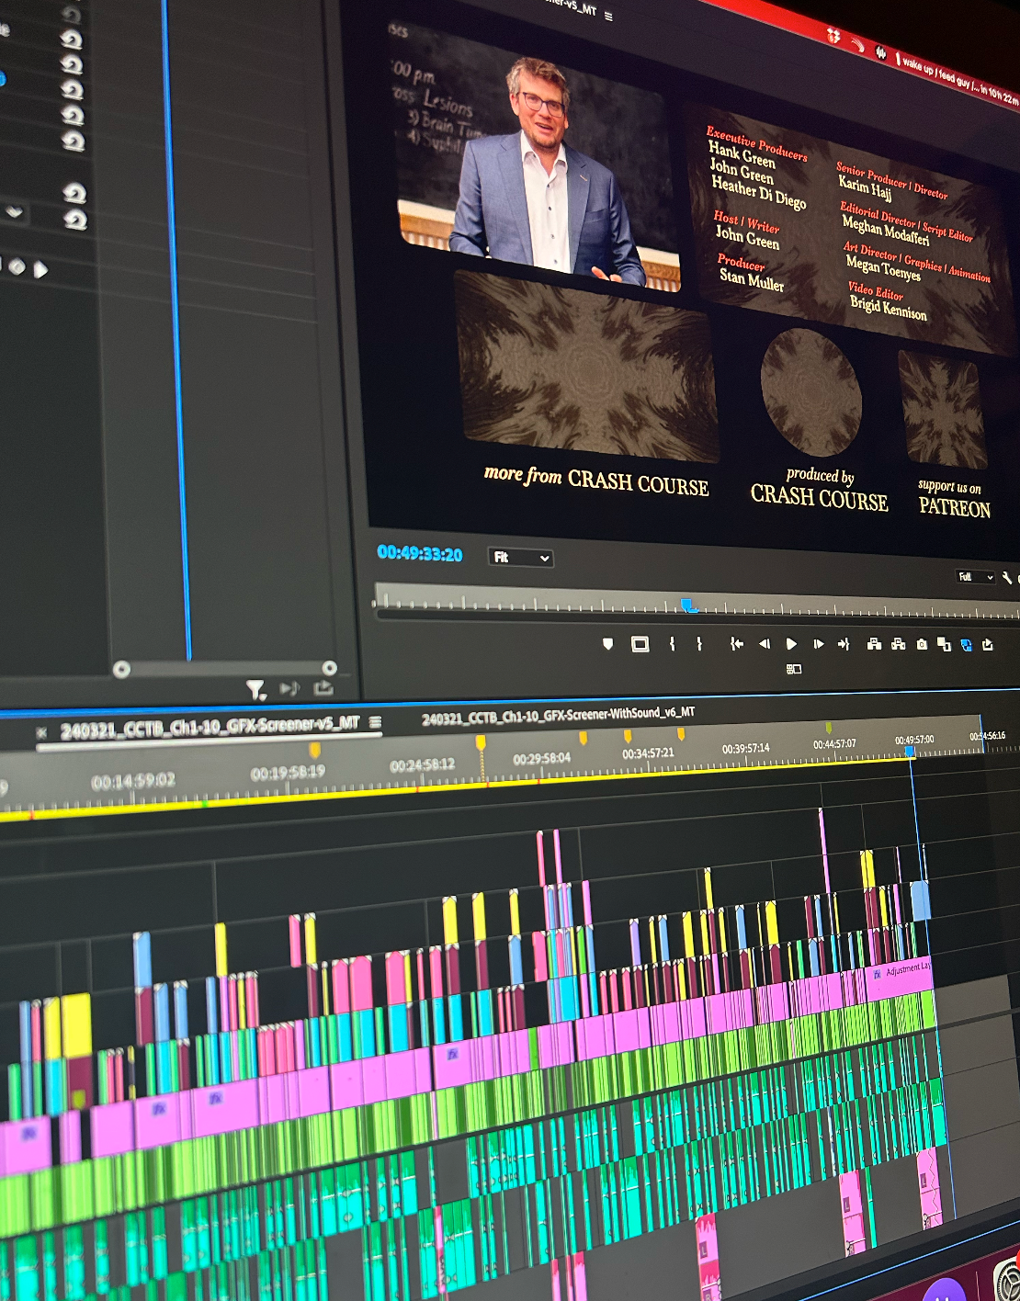Click the Extract button
Image resolution: width=1020 pixels, height=1301 pixels.
pyautogui.click(x=899, y=644)
